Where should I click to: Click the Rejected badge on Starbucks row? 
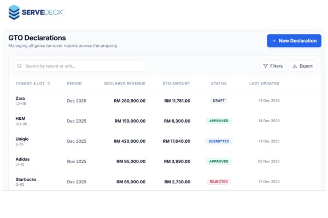219,181
